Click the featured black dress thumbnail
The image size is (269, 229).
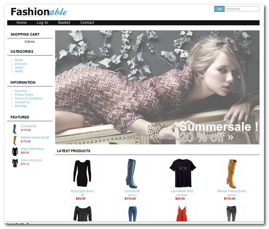coord(15,151)
